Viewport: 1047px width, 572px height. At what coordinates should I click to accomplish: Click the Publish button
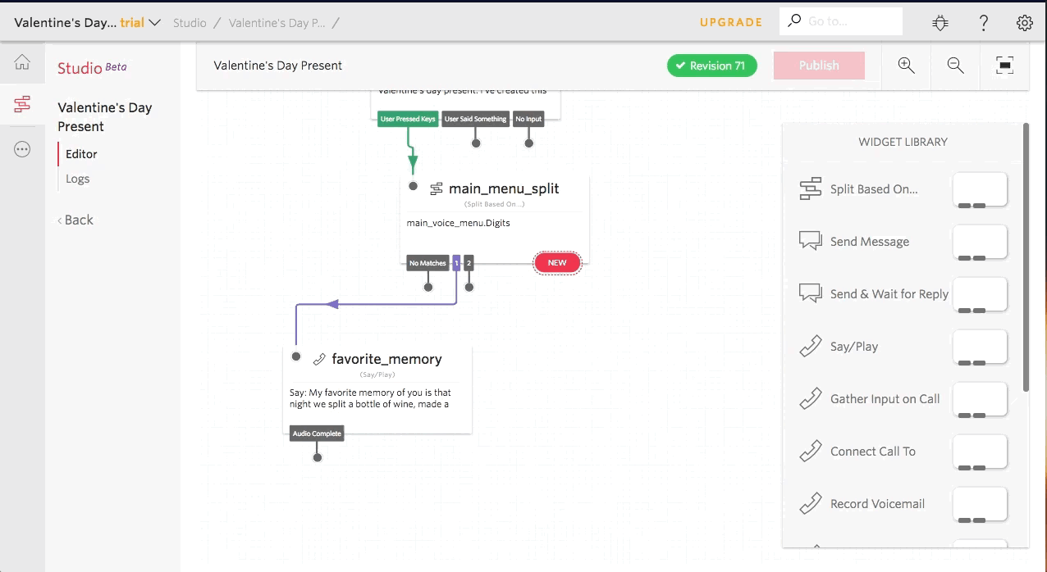coord(819,66)
